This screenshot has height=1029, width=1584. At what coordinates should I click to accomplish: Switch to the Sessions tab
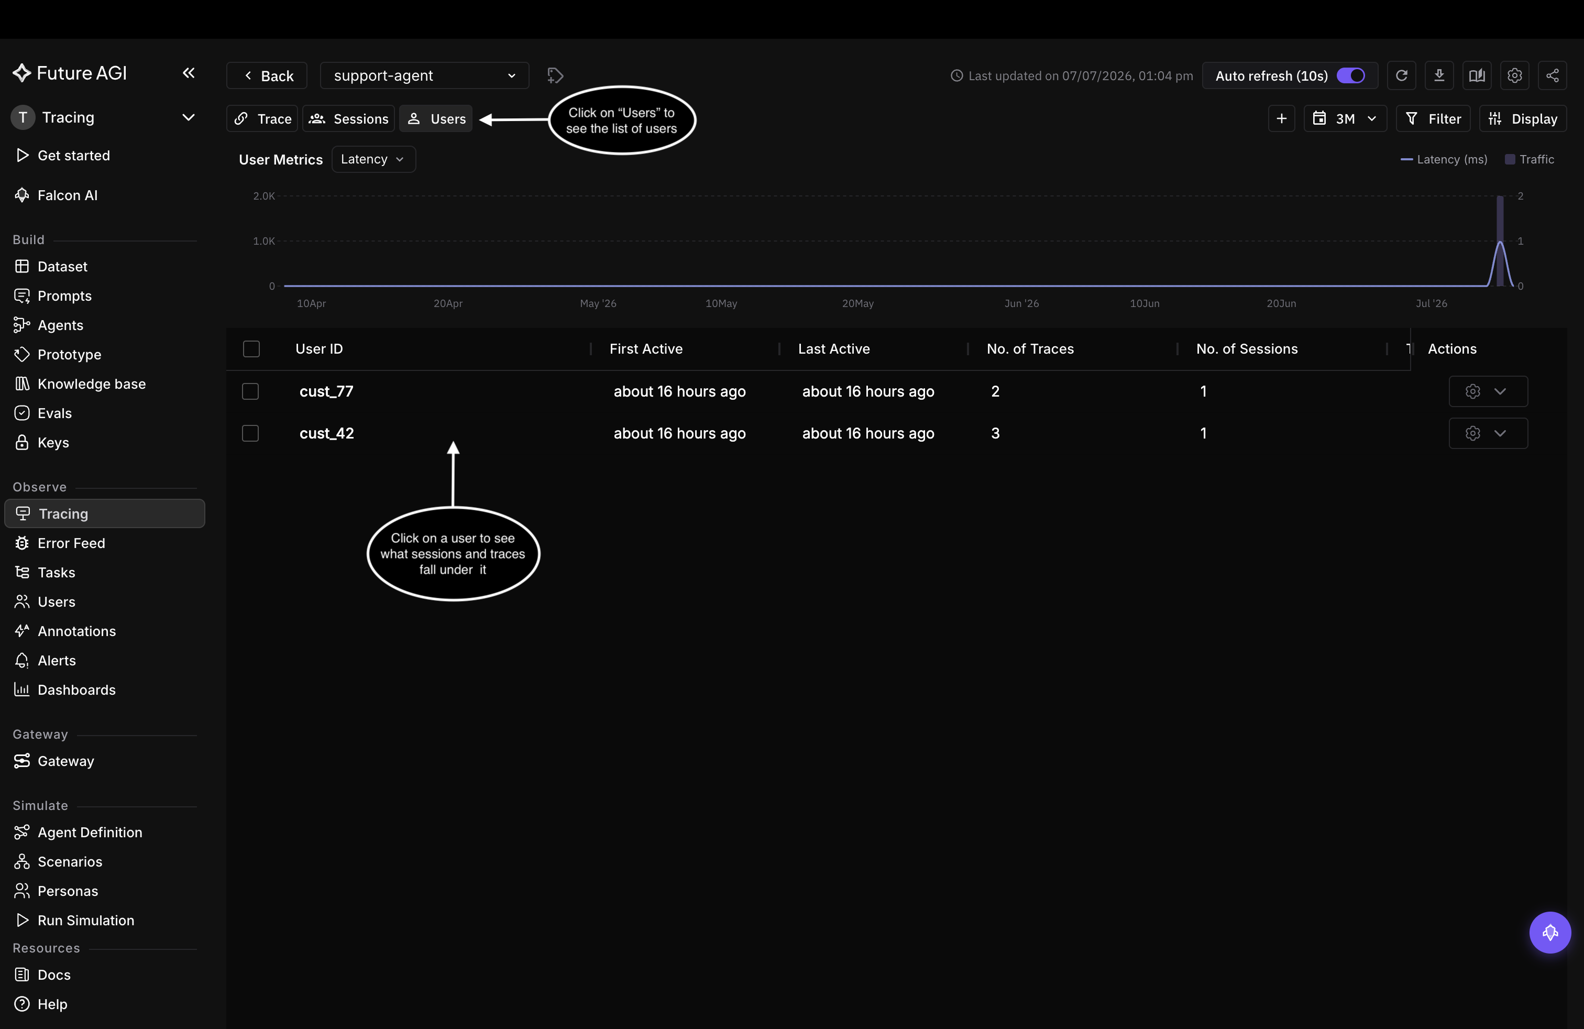349,118
